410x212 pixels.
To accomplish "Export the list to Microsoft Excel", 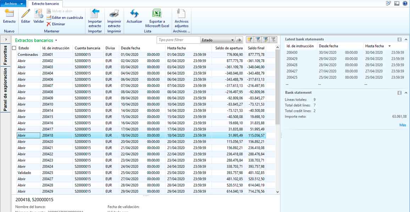I will tap(157, 14).
